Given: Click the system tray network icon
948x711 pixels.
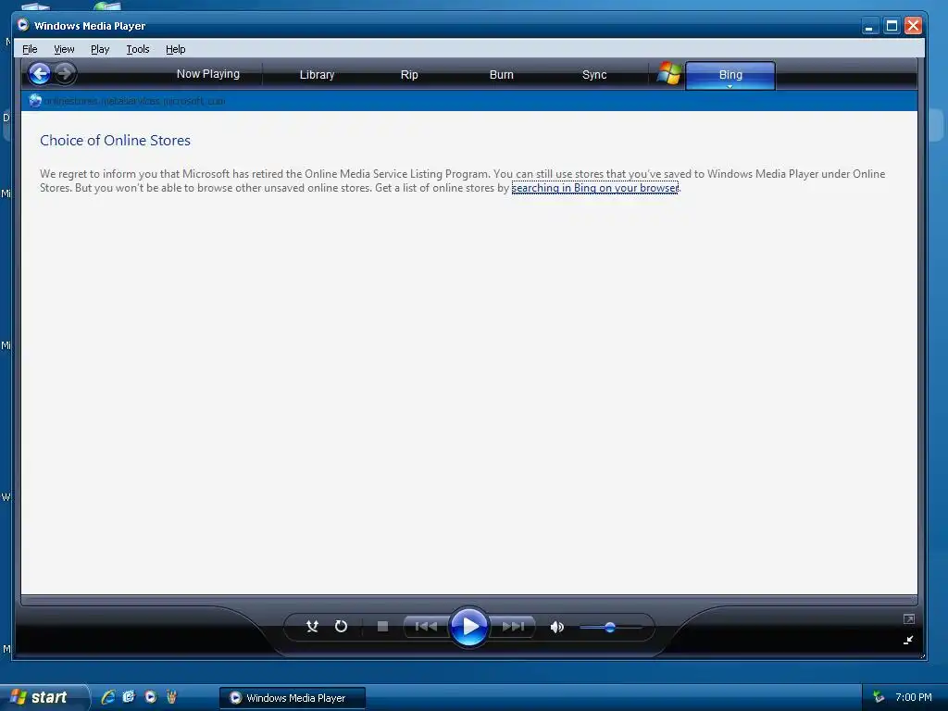Looking at the screenshot, I should (x=879, y=697).
